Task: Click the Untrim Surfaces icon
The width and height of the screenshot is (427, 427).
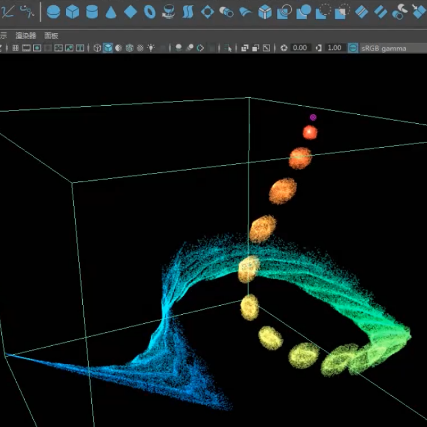Action: [342, 11]
